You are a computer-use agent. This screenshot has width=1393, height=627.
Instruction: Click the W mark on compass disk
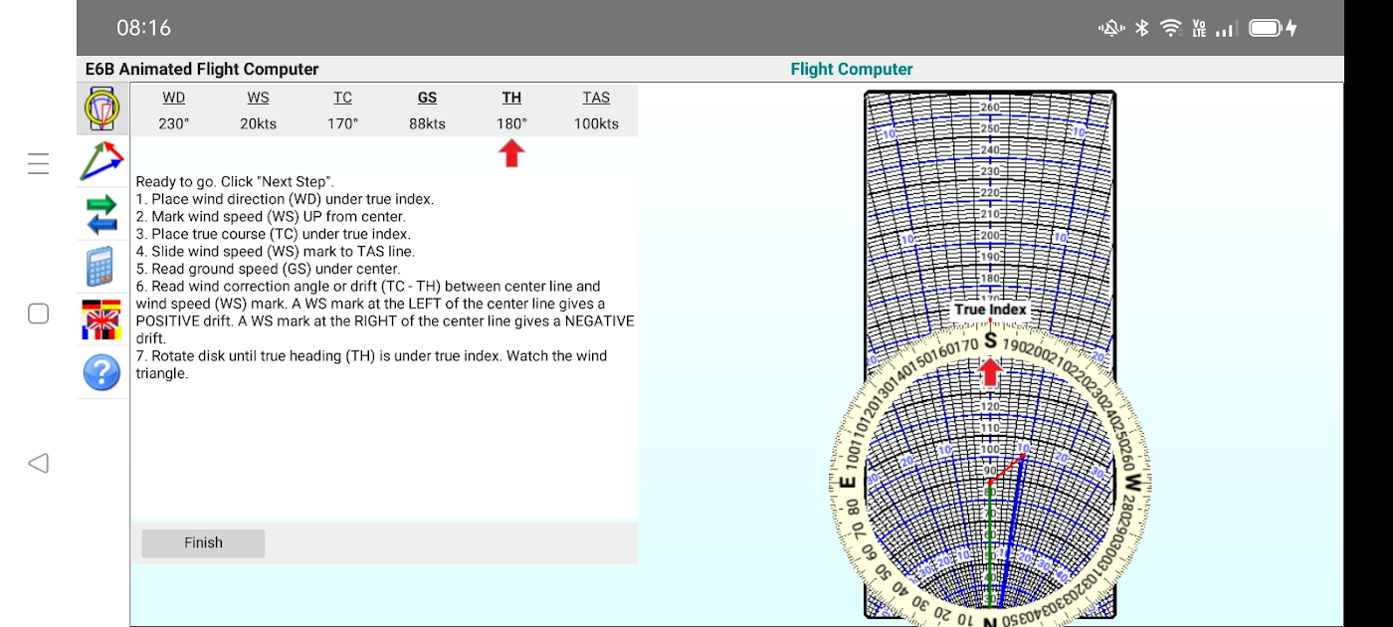(x=1131, y=484)
